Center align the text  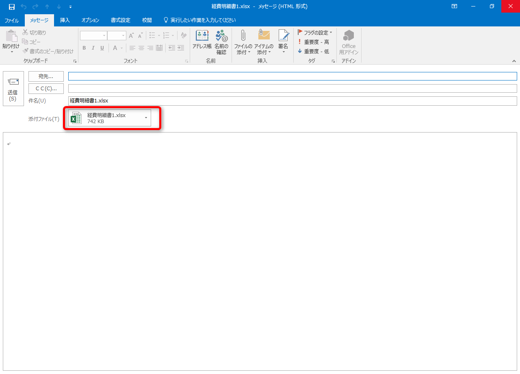141,48
